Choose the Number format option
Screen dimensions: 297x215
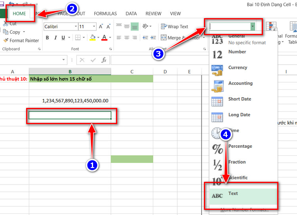(244, 55)
